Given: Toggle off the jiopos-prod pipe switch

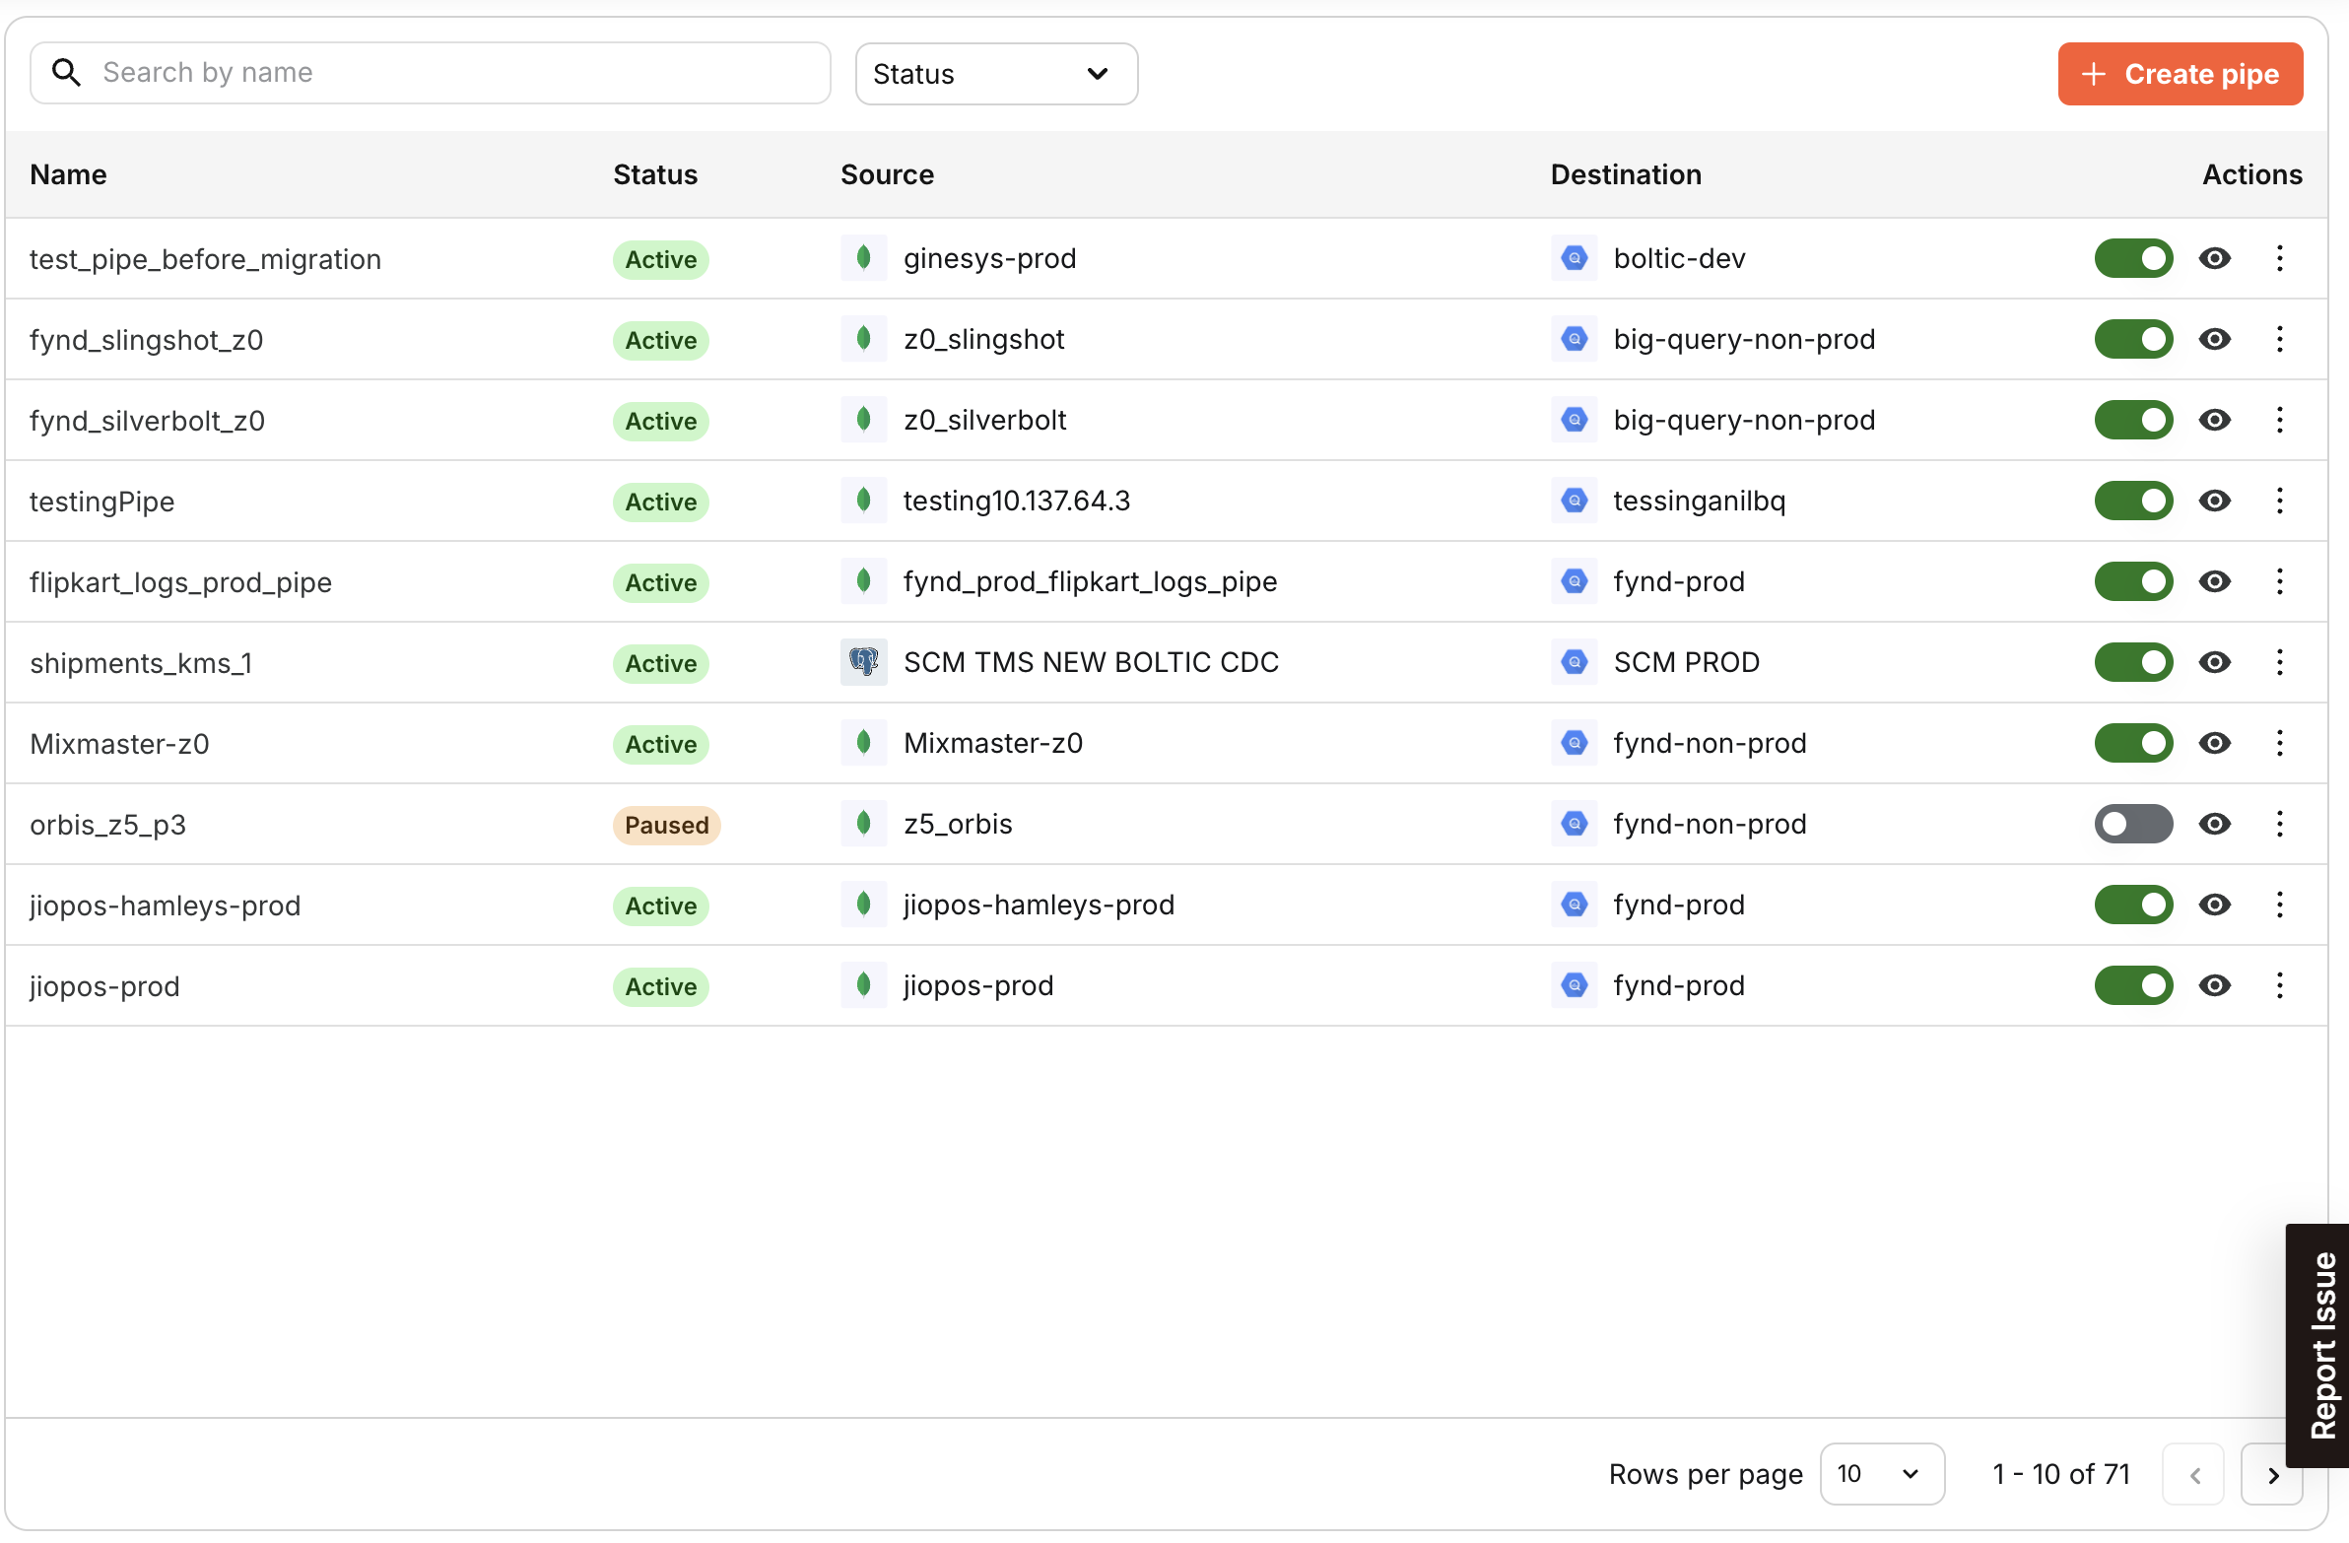Looking at the screenshot, I should pyautogui.click(x=2134, y=986).
